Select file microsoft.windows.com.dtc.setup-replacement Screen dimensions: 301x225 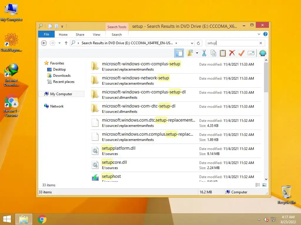tap(176, 123)
